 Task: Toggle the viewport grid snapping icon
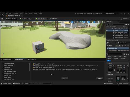pos(84,22)
